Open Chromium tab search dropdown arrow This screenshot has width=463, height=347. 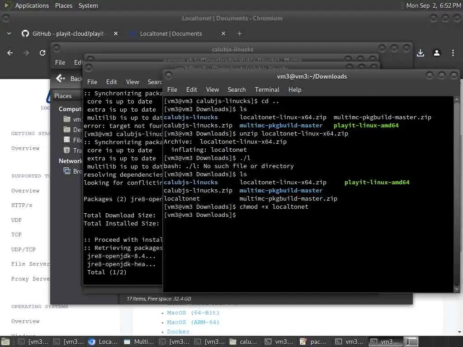[x=9, y=33]
